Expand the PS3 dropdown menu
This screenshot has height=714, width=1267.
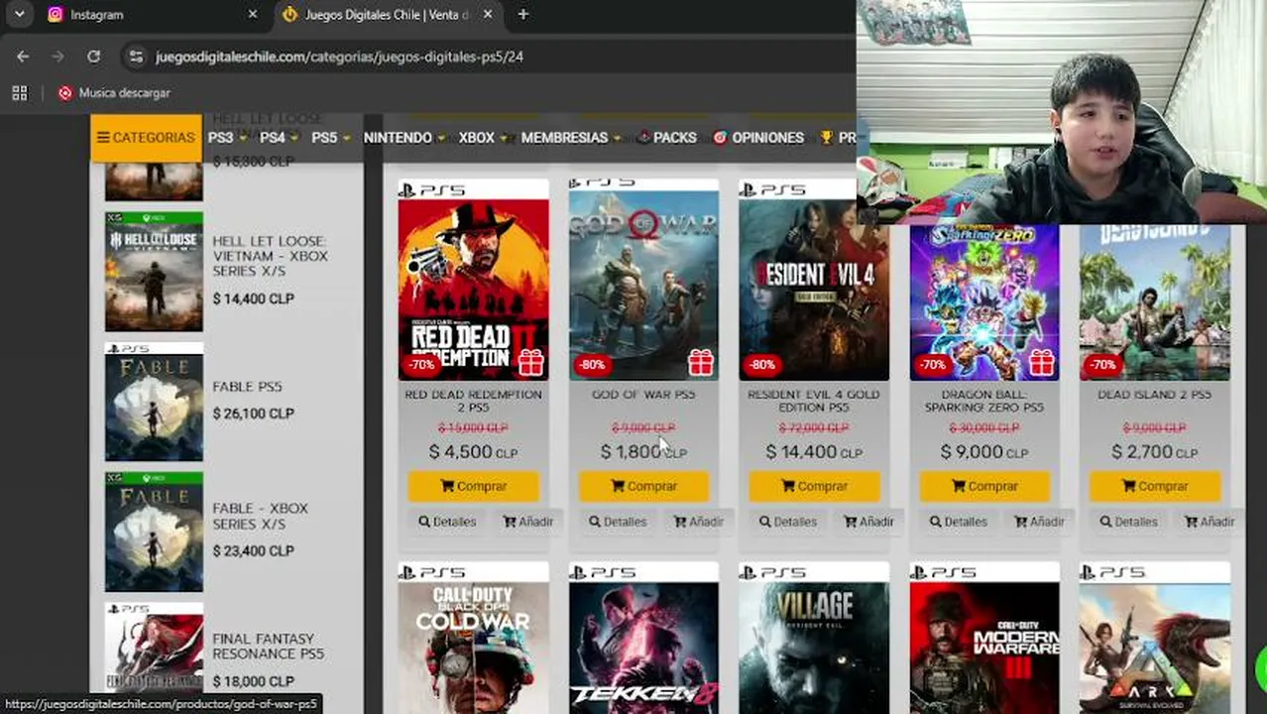coord(226,138)
